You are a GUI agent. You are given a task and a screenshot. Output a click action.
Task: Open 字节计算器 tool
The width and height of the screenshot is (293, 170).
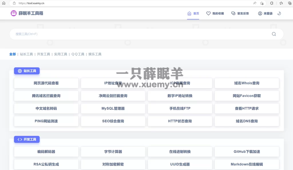pos(113,151)
